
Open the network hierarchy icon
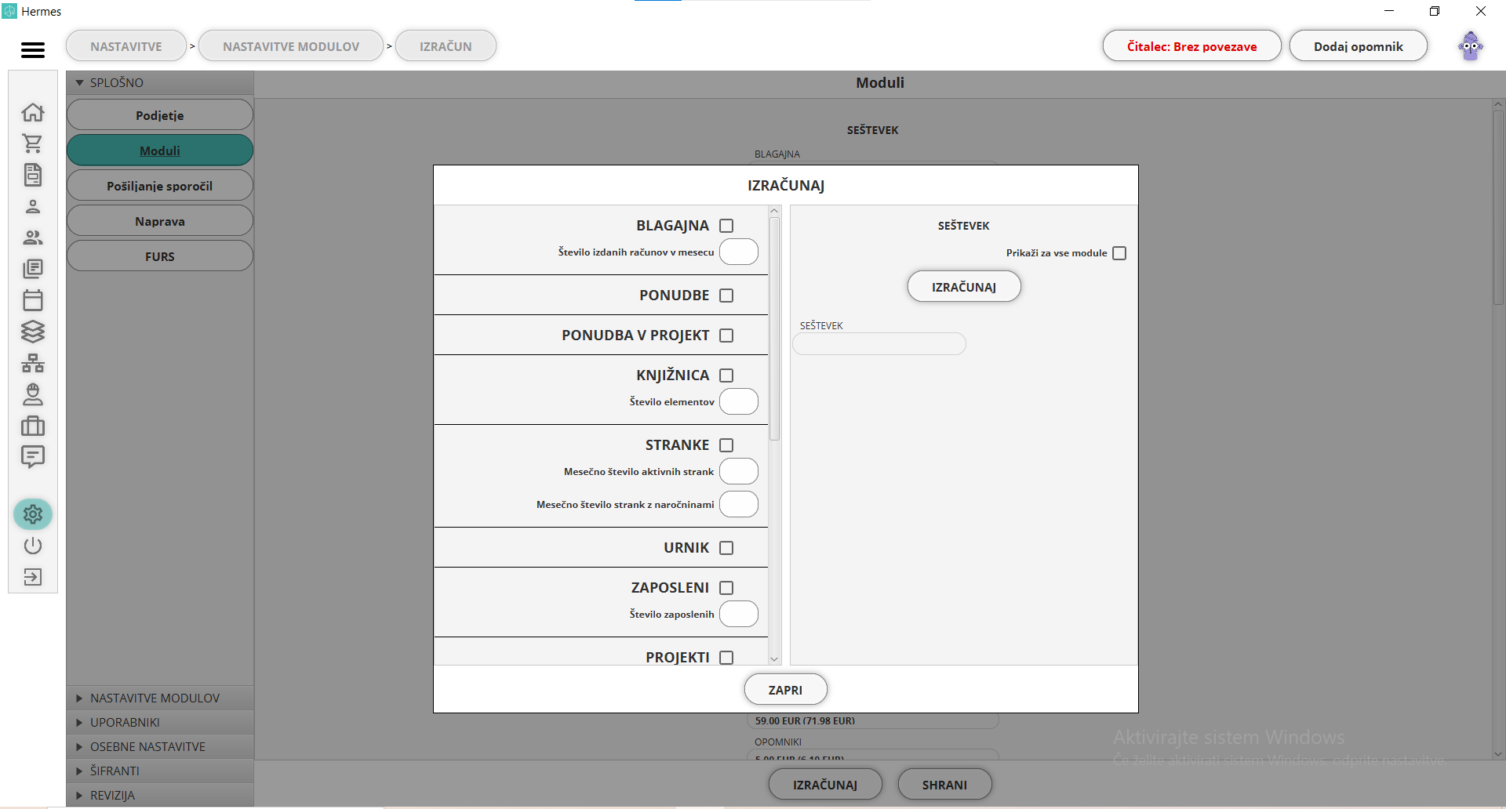[33, 363]
